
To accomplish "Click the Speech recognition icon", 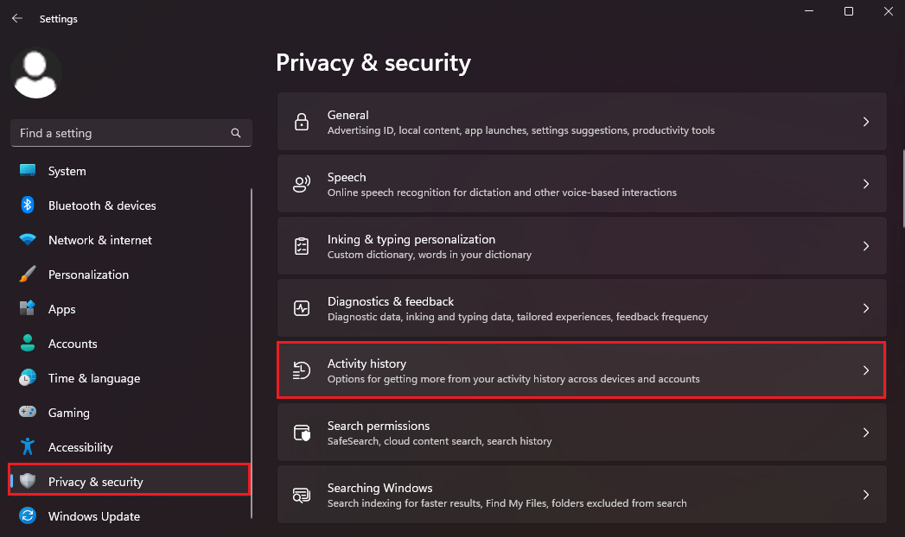I will pos(302,184).
